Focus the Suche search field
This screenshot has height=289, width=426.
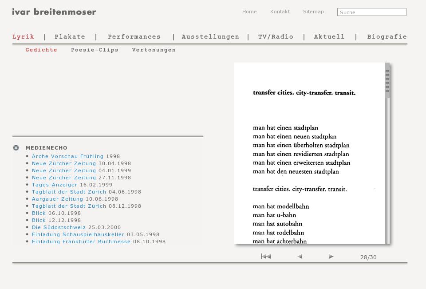372,12
